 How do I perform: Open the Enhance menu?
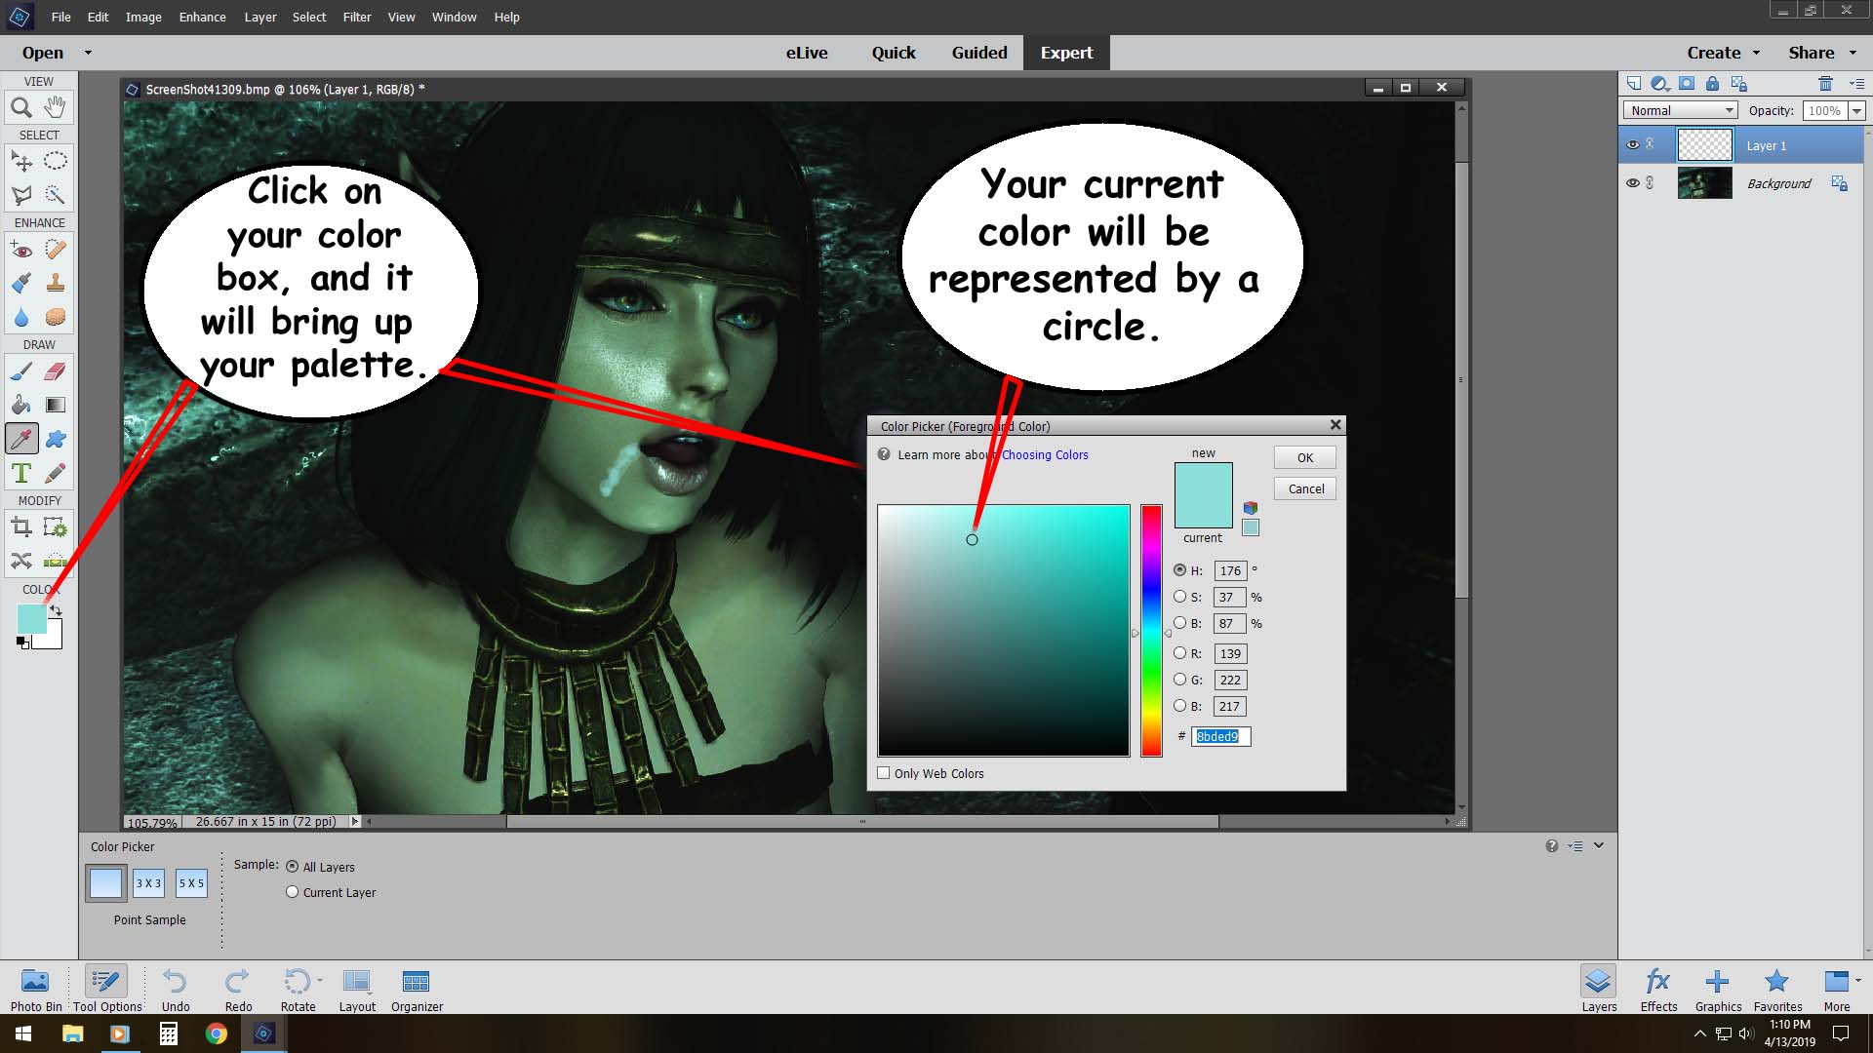click(202, 17)
